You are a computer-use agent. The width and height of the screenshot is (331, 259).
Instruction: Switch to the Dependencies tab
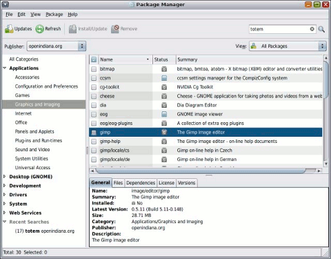click(x=141, y=183)
